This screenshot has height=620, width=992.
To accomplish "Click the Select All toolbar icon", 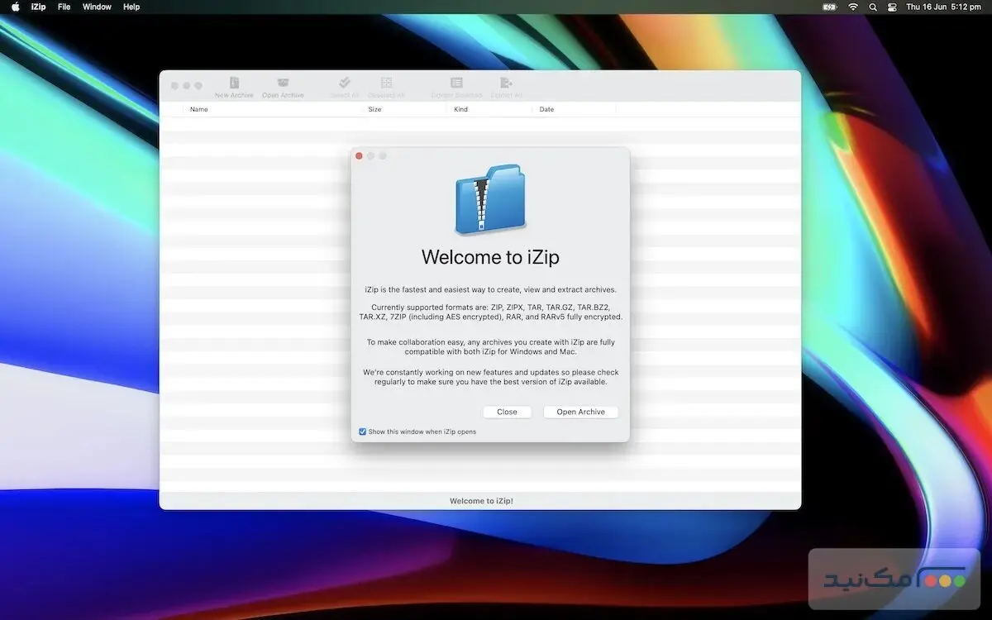I will (344, 85).
